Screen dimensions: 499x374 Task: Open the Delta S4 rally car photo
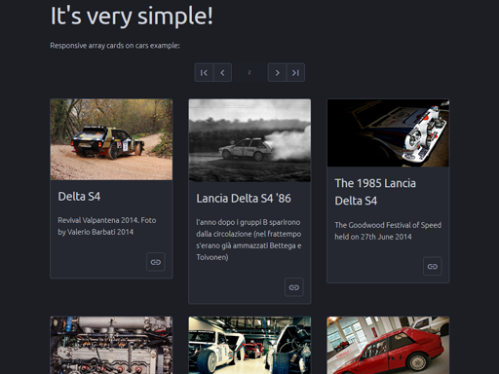click(111, 139)
